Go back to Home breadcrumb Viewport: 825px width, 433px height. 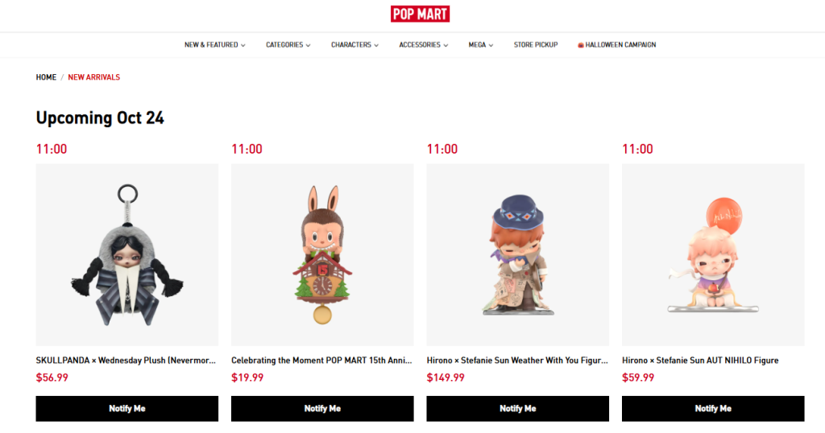(46, 77)
